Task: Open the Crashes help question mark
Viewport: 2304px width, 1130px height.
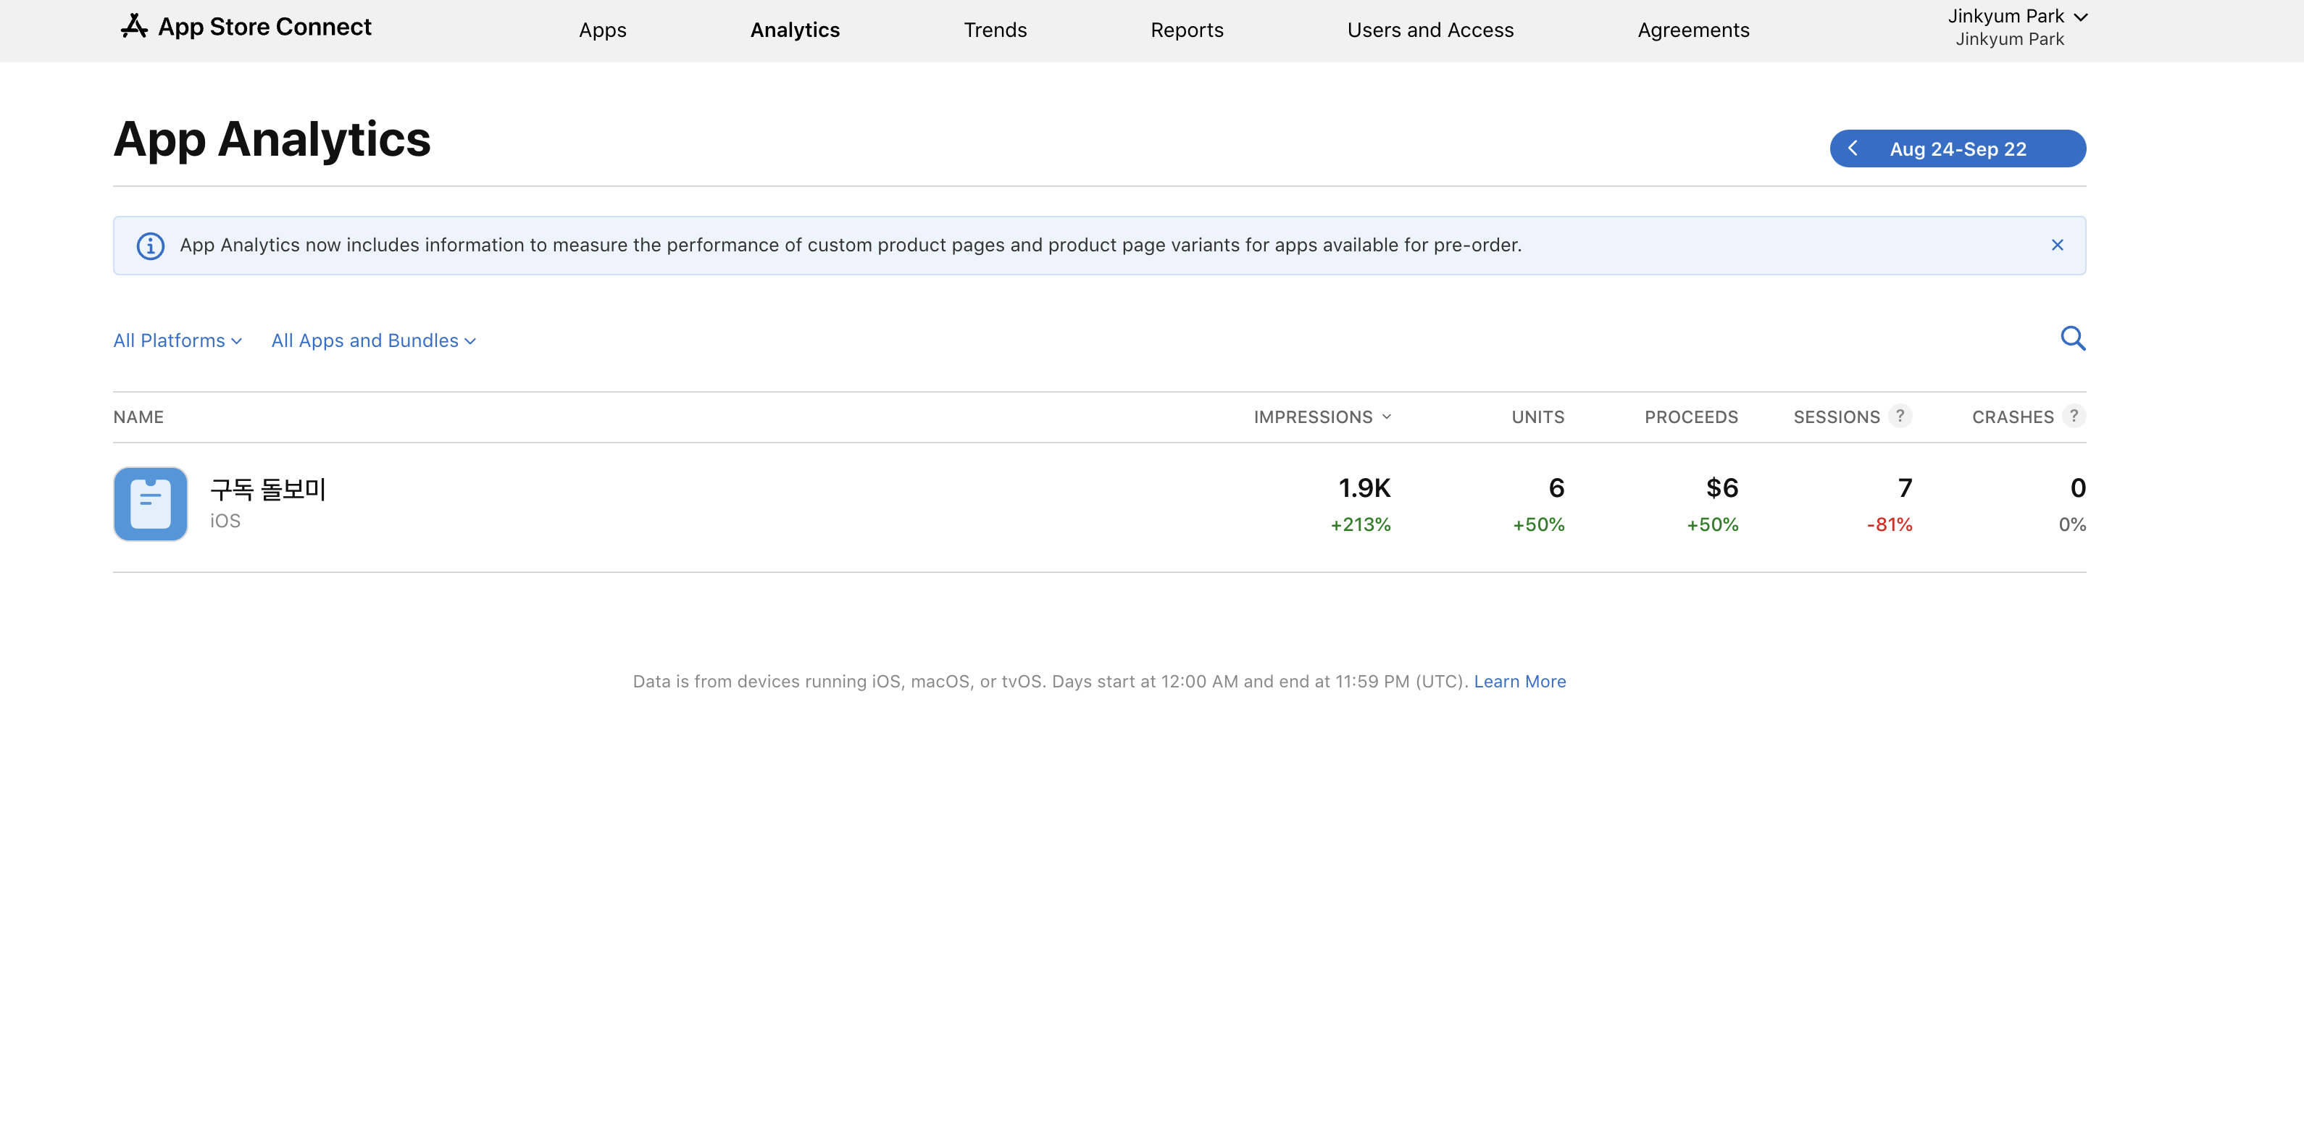Action: 2074,416
